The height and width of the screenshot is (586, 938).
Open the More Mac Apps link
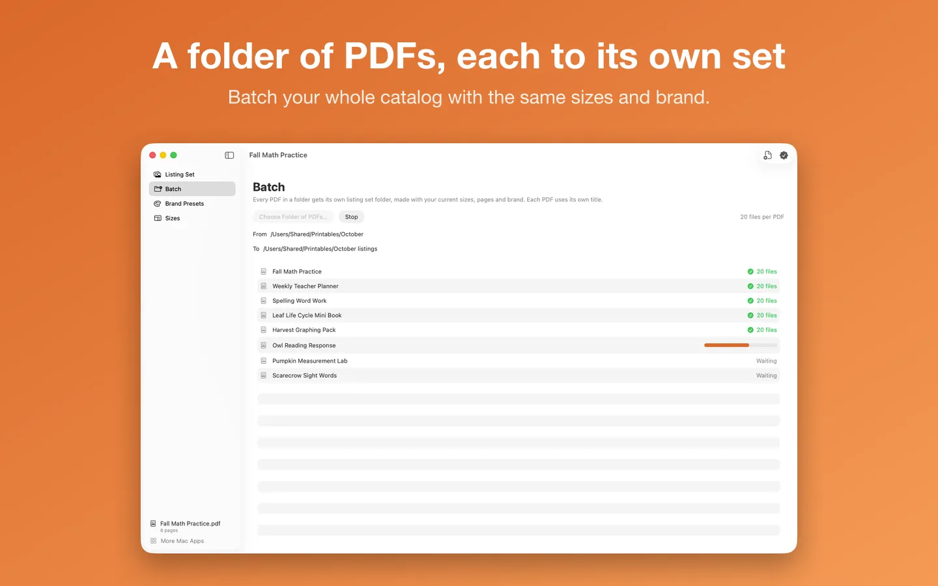tap(177, 541)
